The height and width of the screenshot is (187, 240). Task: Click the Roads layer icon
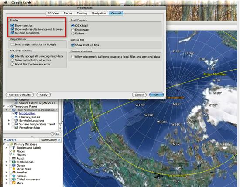point(14,158)
